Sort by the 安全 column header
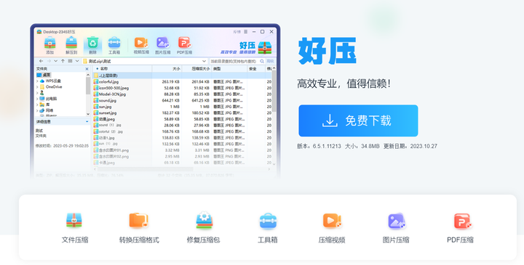The image size is (524, 265). [x=253, y=69]
